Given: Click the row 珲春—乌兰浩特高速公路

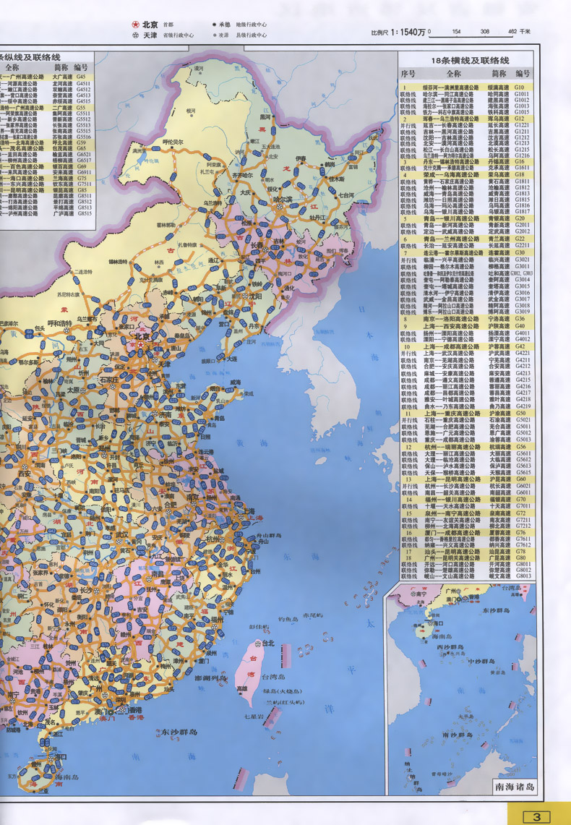Looking at the screenshot, I should (466, 119).
